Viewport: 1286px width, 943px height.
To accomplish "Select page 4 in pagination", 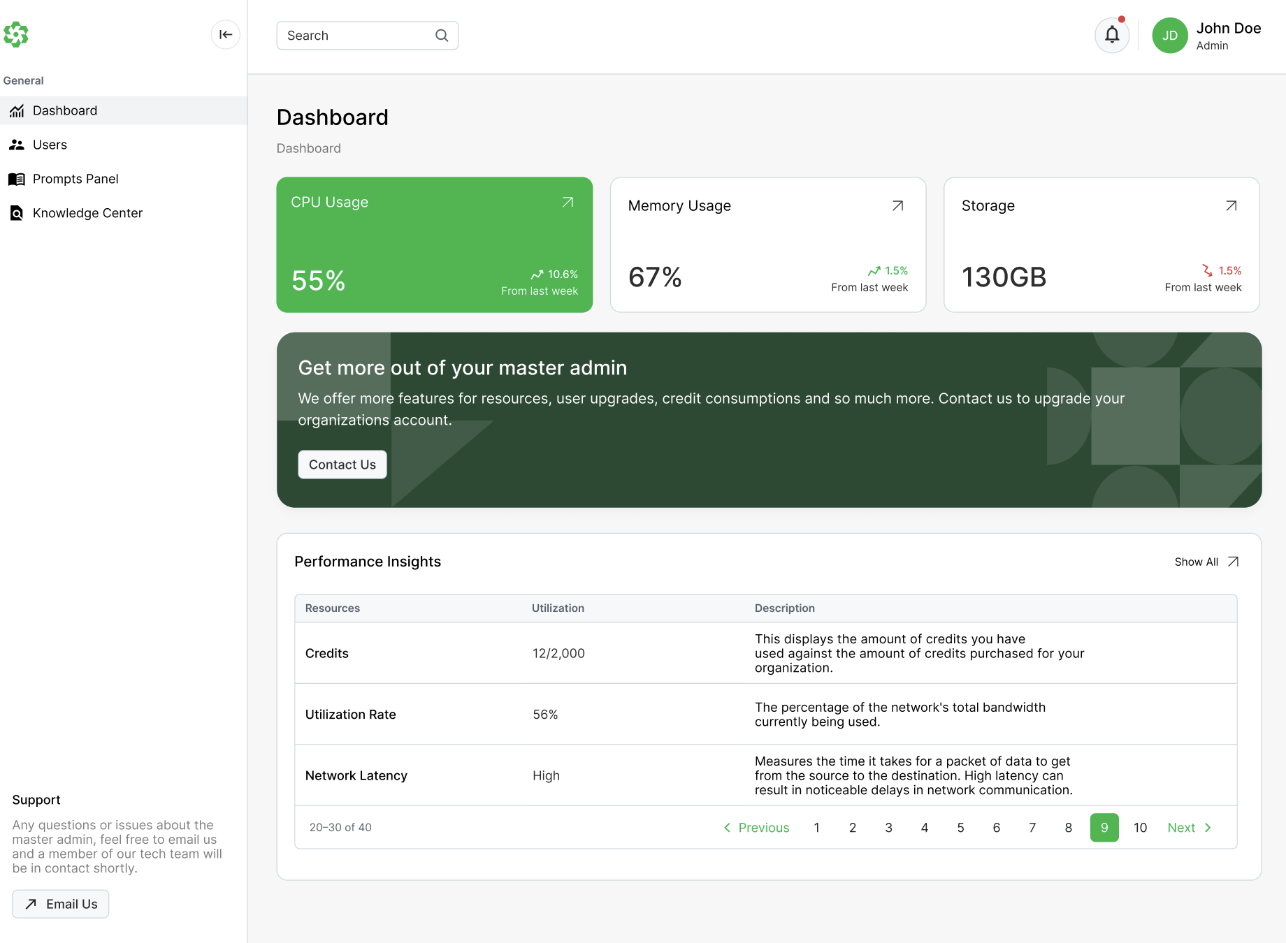I will tap(925, 828).
